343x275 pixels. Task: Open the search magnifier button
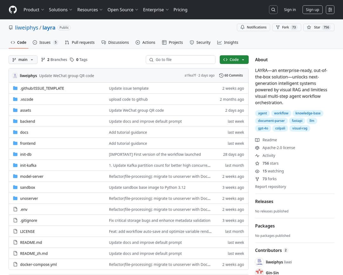[x=273, y=10]
